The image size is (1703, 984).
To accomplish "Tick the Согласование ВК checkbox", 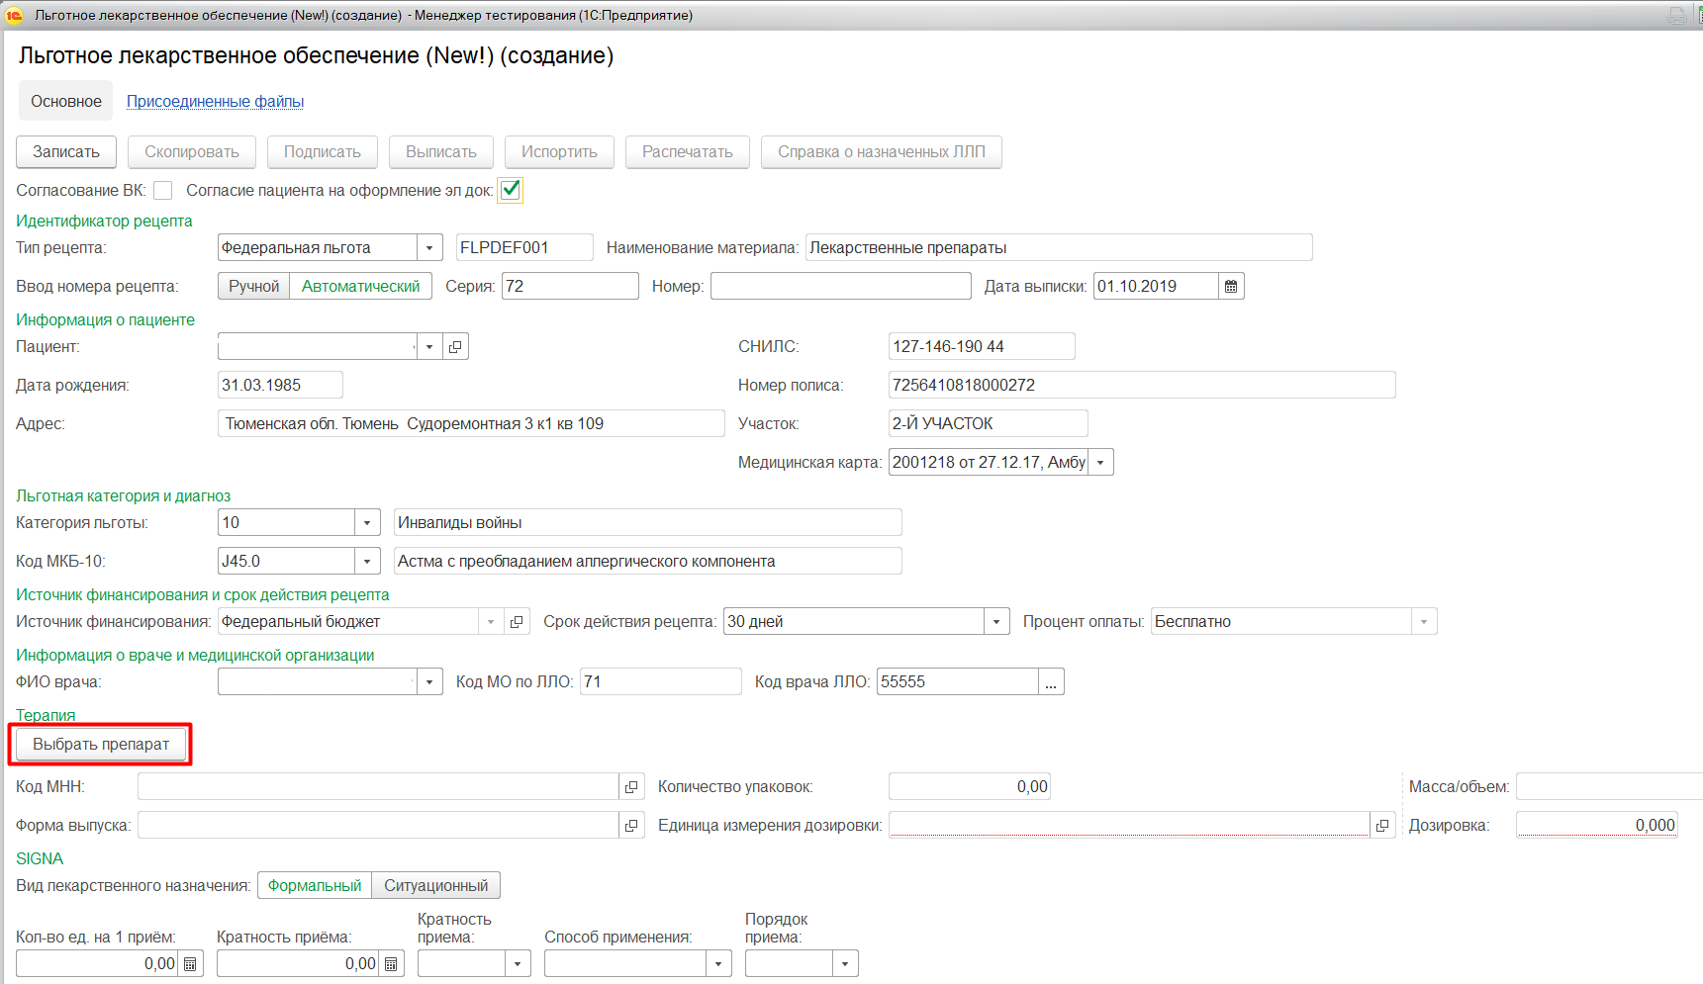I will [x=163, y=190].
